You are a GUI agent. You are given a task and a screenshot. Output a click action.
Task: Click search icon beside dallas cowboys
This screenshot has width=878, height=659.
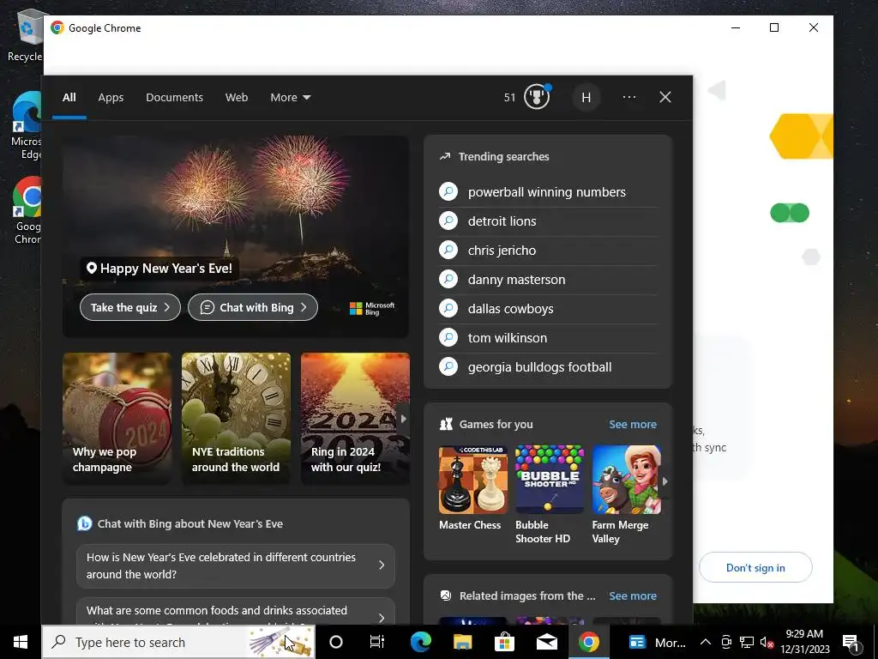point(448,308)
